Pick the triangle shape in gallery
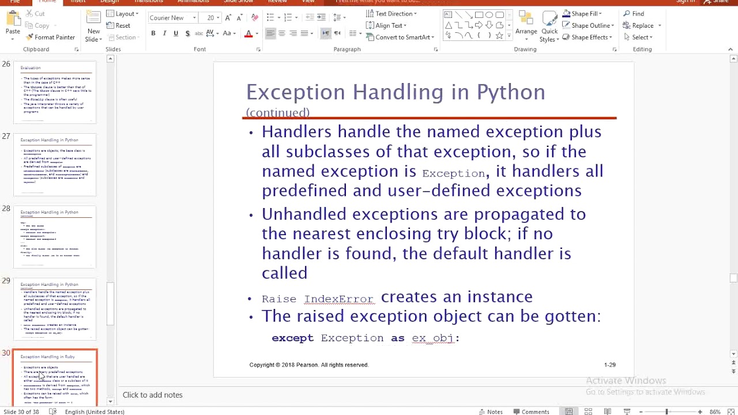The height and width of the screenshot is (415, 738). coord(448,25)
